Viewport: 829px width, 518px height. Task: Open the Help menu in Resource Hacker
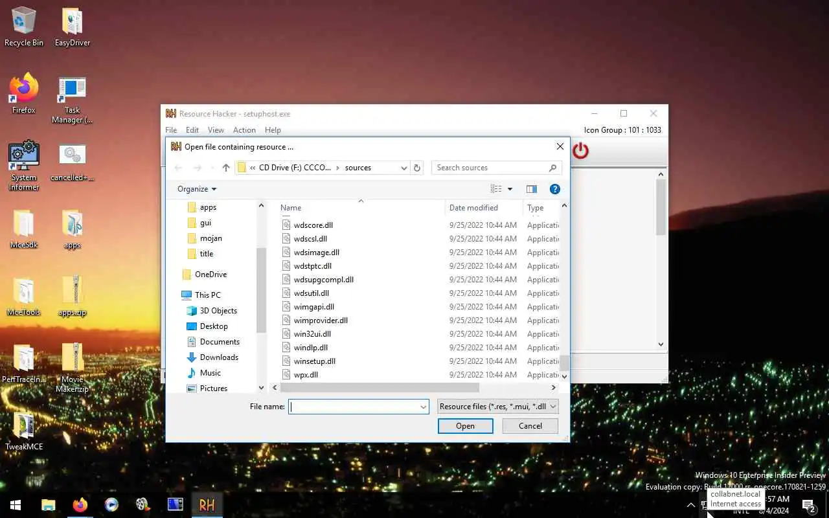[x=273, y=130]
